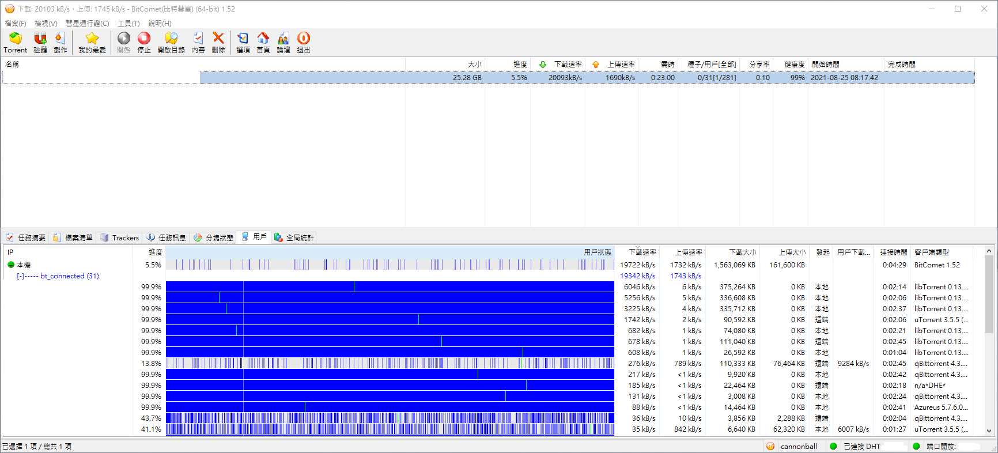Image resolution: width=998 pixels, height=453 pixels.
Task: Open the Torrent file button
Action: (x=16, y=43)
